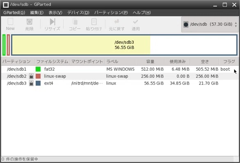Select the red sdb2 bar in disk map
The height and width of the screenshot is (163, 240).
(x=8, y=45)
